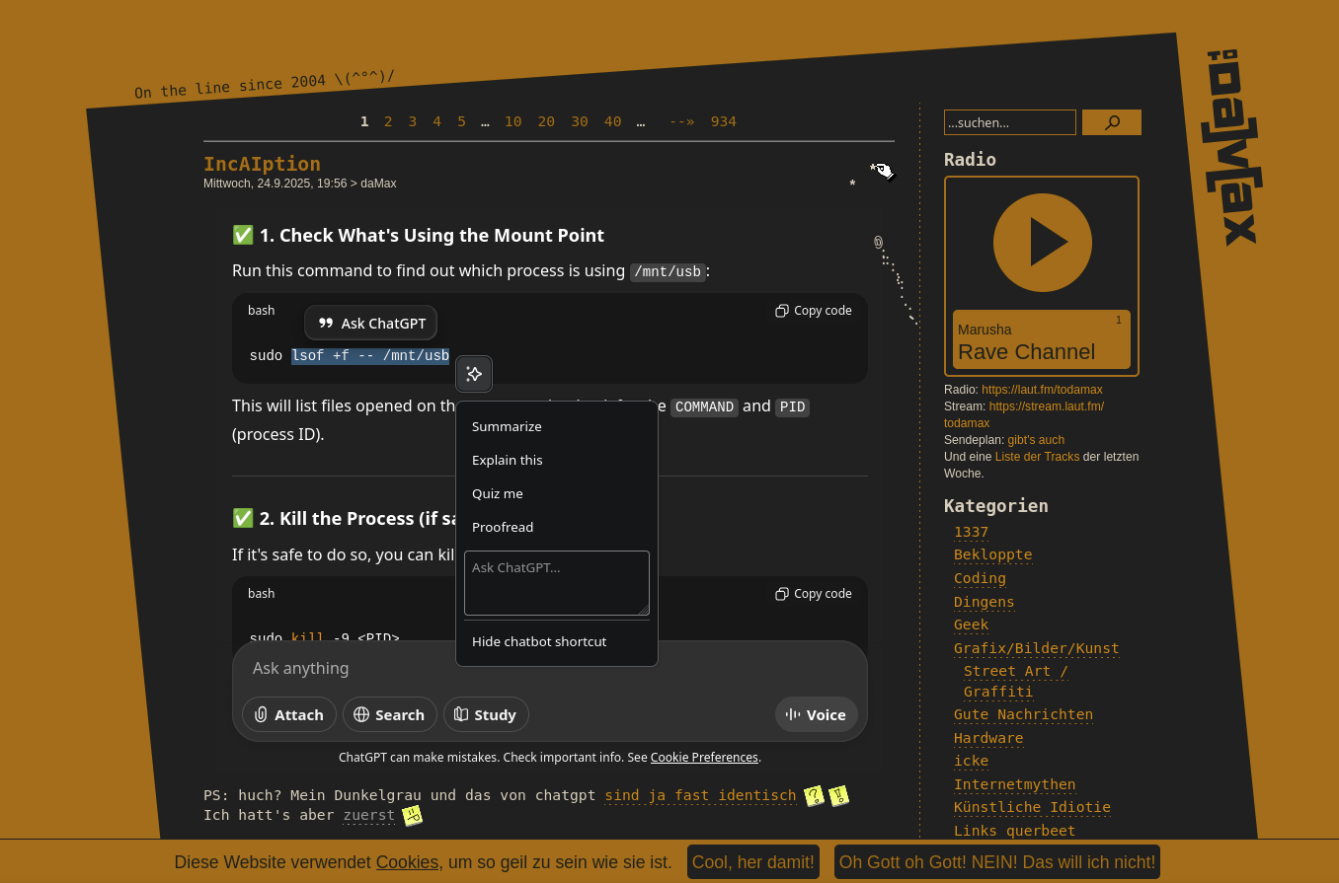Click the sparkle chatbot shortcut icon
The height and width of the screenshot is (883, 1339).
(x=474, y=374)
